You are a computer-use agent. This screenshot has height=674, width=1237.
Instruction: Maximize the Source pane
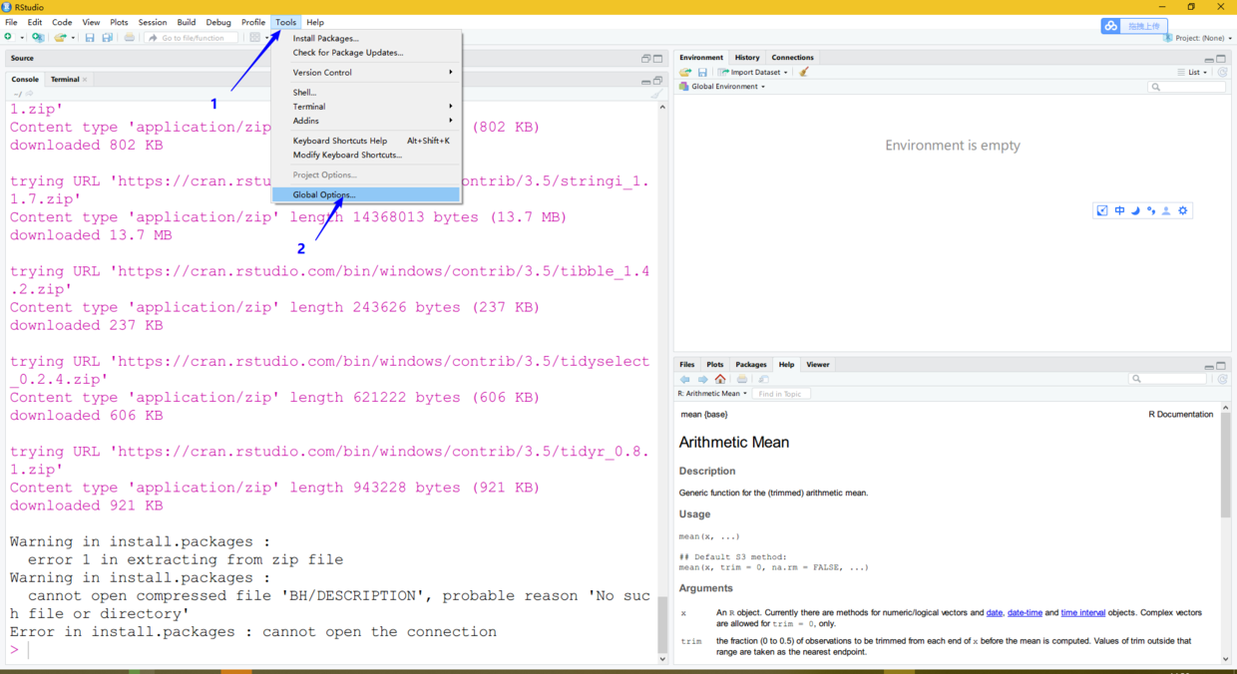657,58
